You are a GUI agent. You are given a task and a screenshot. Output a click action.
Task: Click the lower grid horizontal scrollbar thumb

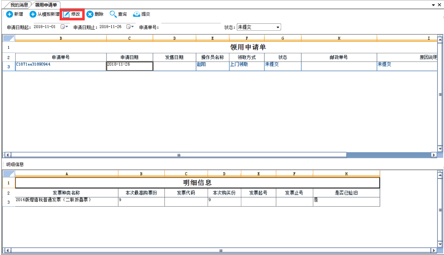221,250
